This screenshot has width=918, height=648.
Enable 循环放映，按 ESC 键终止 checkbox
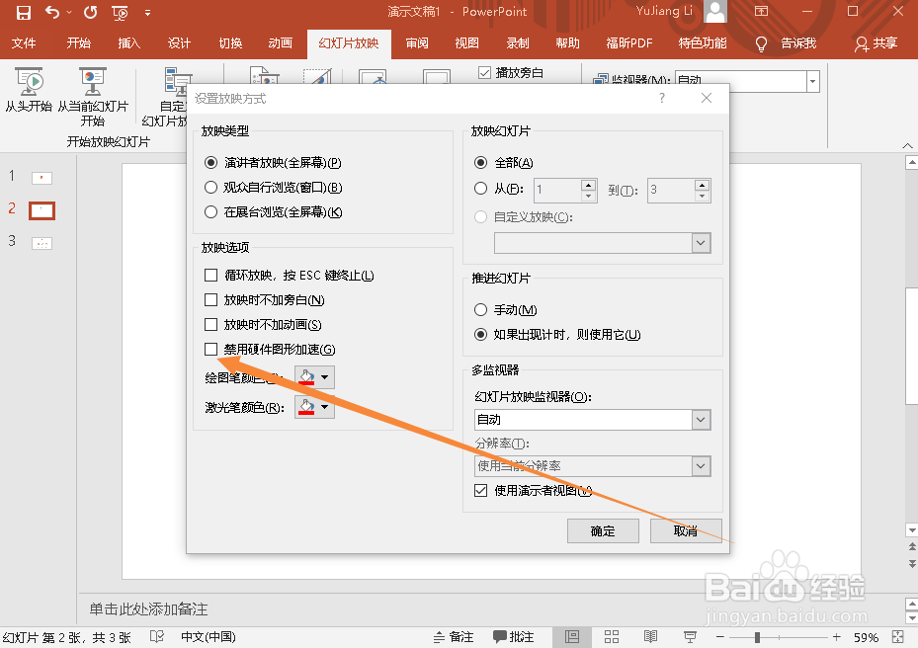click(210, 276)
